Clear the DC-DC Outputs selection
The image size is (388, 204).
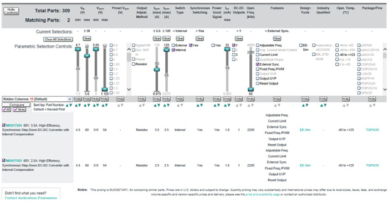click(238, 39)
